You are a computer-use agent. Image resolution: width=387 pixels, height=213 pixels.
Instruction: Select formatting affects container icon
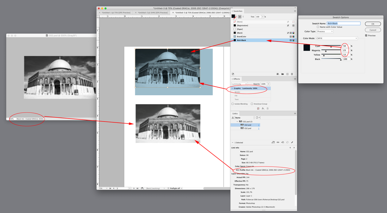click(x=240, y=17)
